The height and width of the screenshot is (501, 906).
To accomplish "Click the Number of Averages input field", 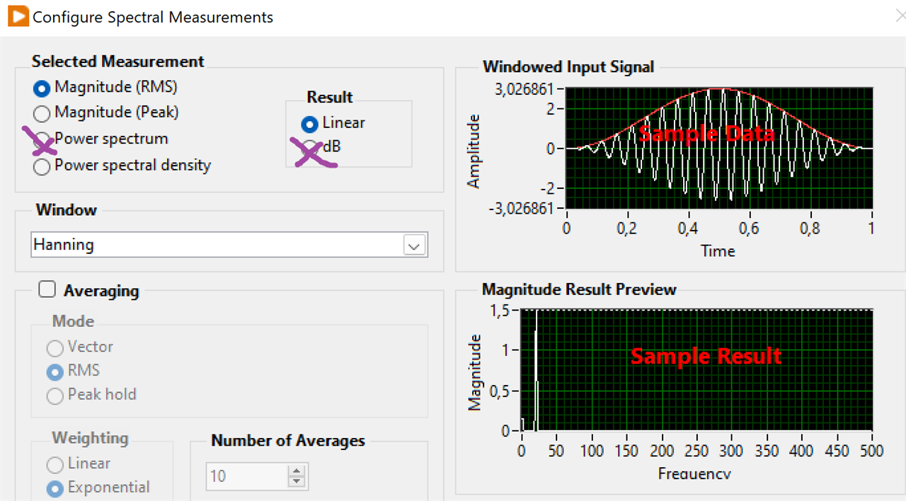I will [247, 476].
